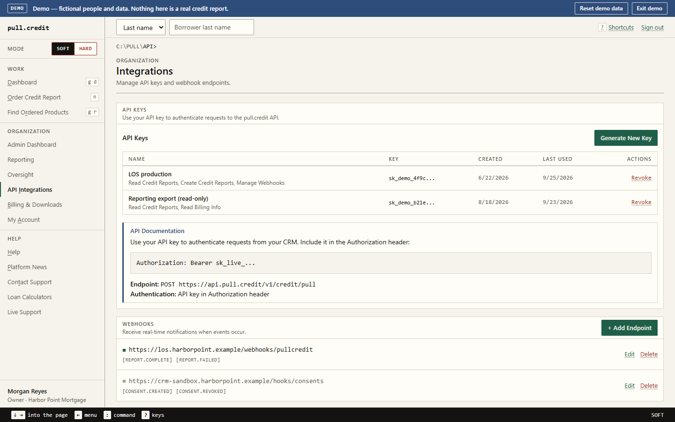Edit the crm-sandbox consents webhook
The width and height of the screenshot is (675, 422).
pyautogui.click(x=630, y=386)
